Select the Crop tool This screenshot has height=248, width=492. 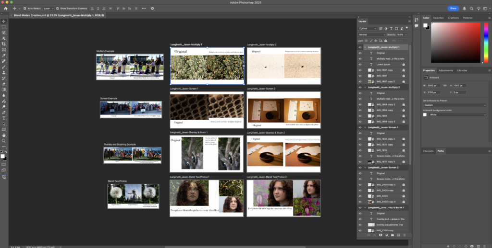[4, 44]
